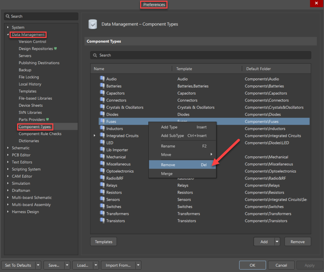The width and height of the screenshot is (324, 272).
Task: Select Merge in the context menu
Action: coord(182,173)
